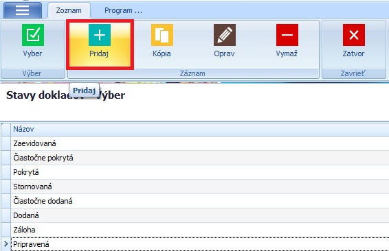This screenshot has width=389, height=251.
Task: Select the Čiastočne pokrytá row
Action: pos(200,158)
